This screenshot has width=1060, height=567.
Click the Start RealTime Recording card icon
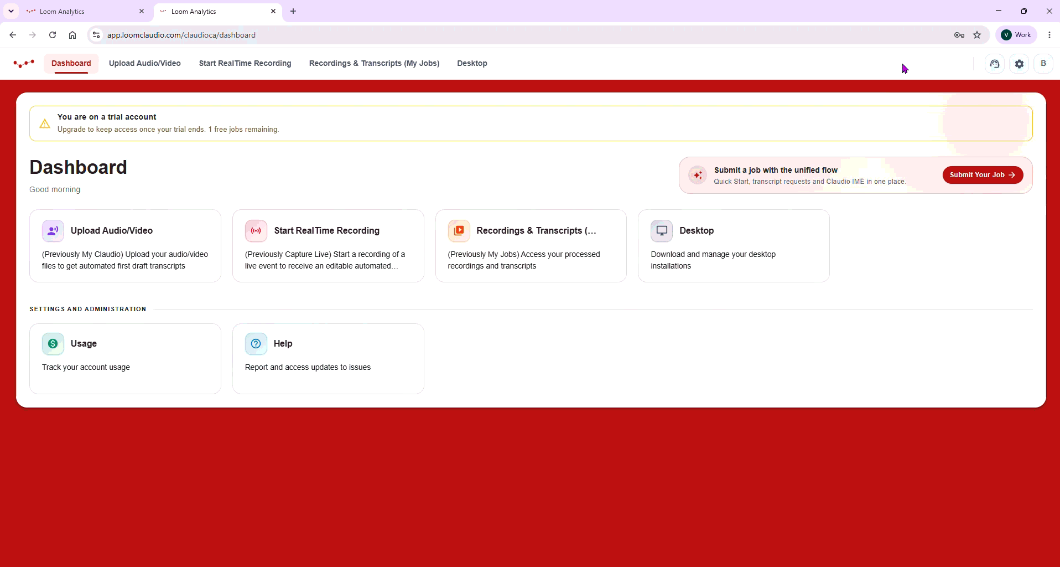click(x=256, y=231)
